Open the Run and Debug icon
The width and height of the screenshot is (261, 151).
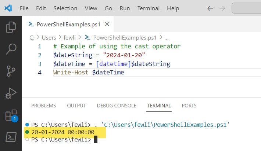11,93
